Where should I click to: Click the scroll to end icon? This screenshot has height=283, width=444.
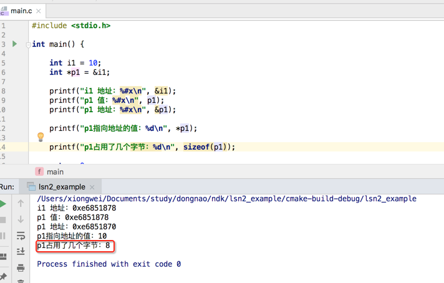[x=21, y=251]
